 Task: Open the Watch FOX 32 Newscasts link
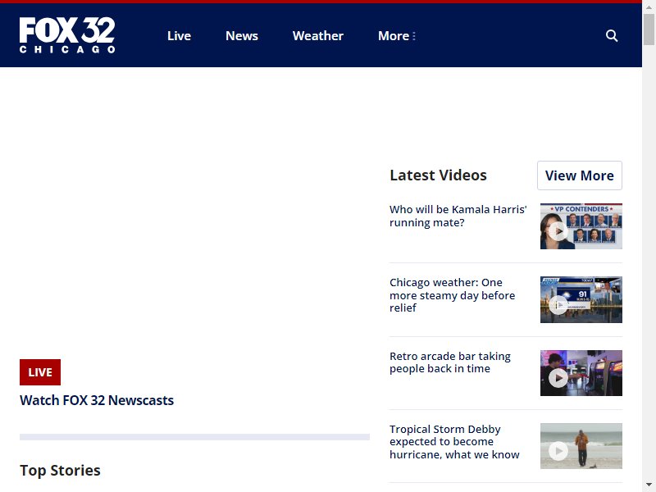tap(97, 400)
